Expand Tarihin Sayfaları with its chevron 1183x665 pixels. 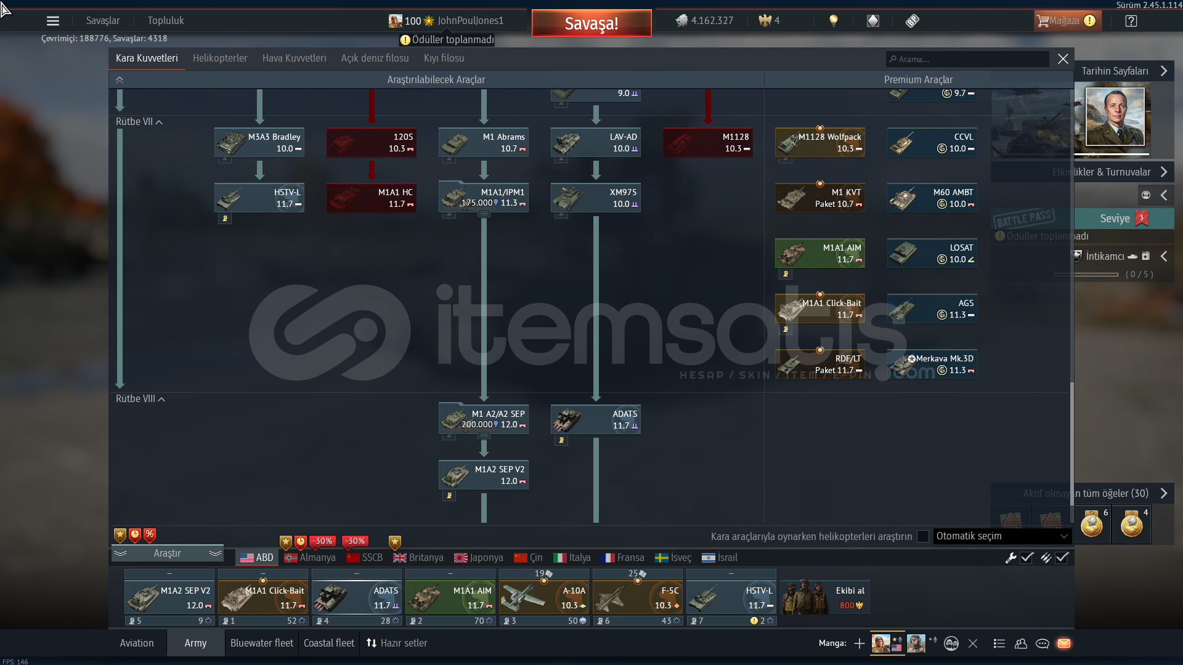1164,71
